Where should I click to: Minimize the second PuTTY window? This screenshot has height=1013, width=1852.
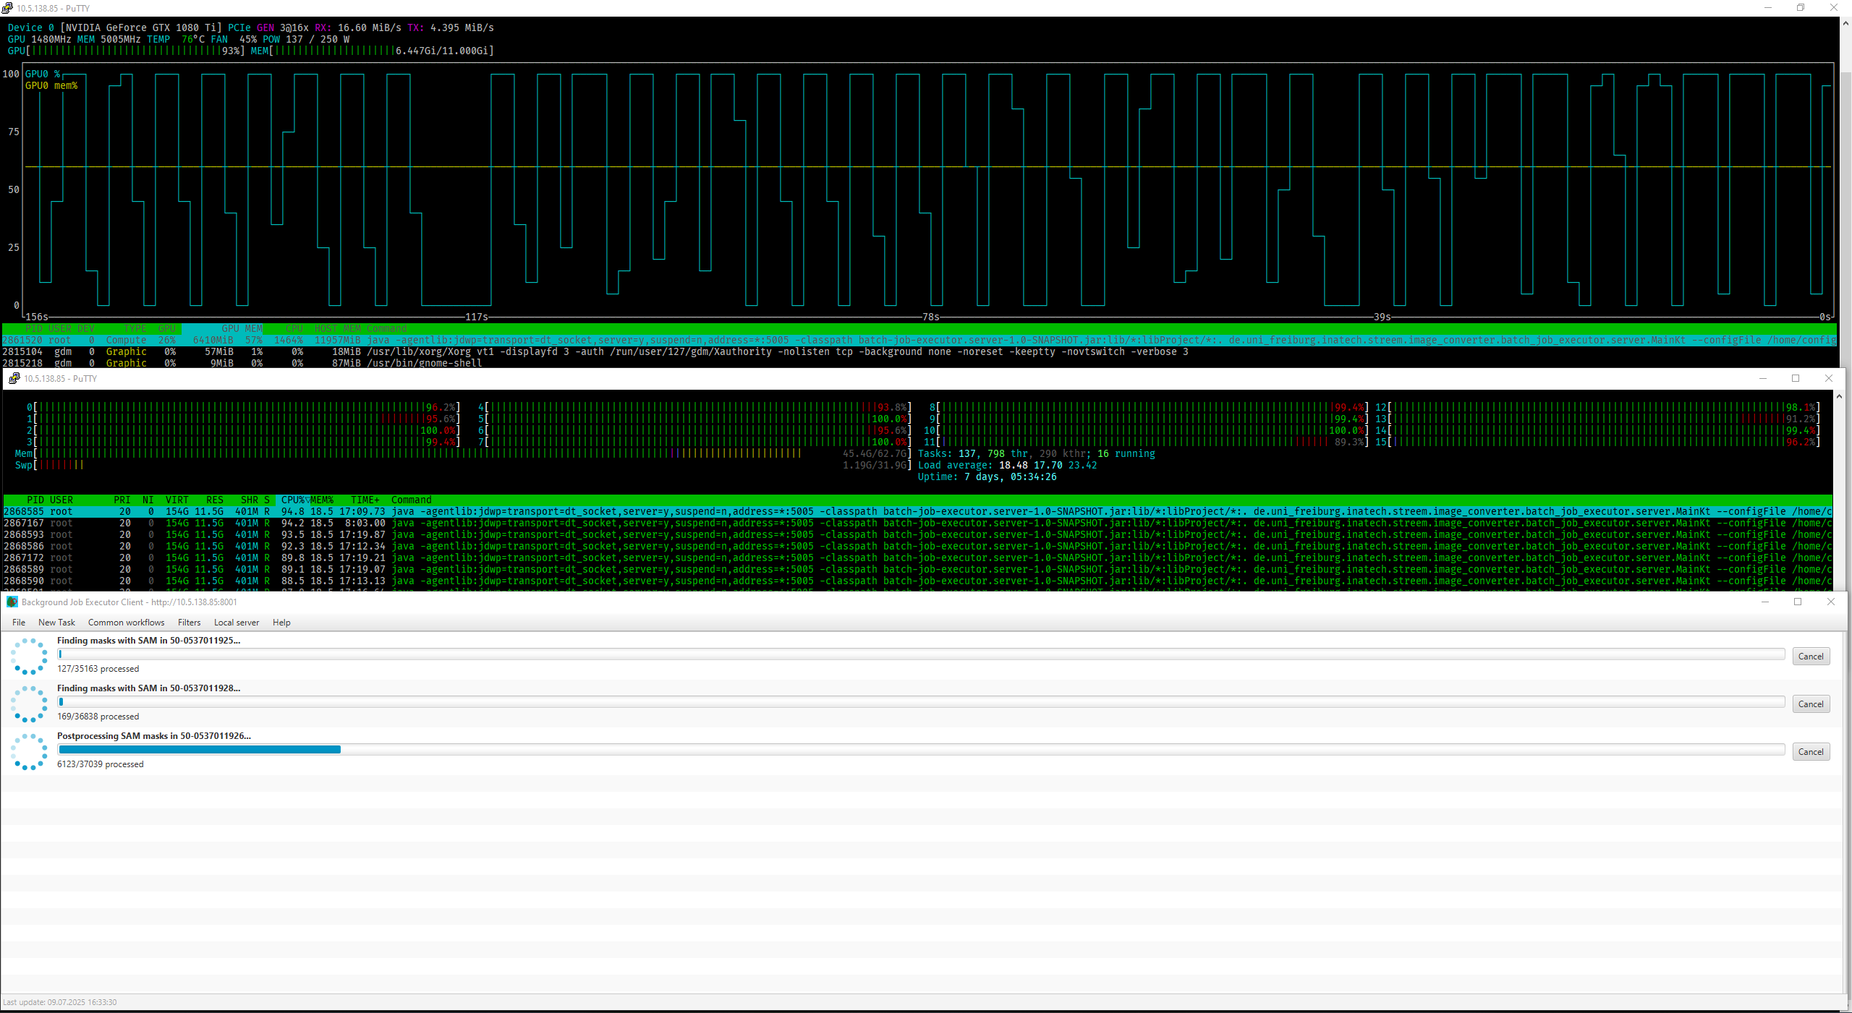tap(1763, 378)
